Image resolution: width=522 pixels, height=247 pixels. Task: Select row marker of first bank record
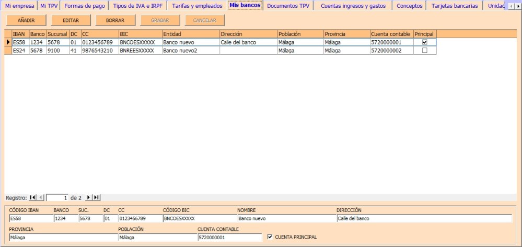coord(8,42)
